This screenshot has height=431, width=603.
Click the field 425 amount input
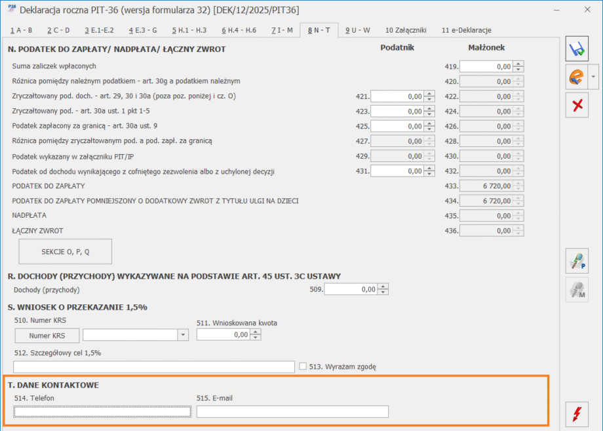click(x=397, y=126)
